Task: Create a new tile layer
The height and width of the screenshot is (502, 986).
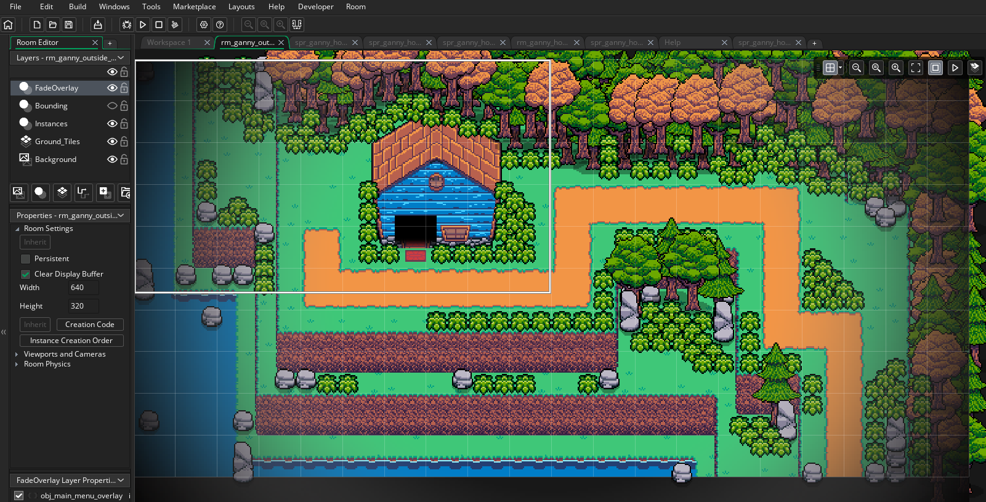Action: click(62, 193)
